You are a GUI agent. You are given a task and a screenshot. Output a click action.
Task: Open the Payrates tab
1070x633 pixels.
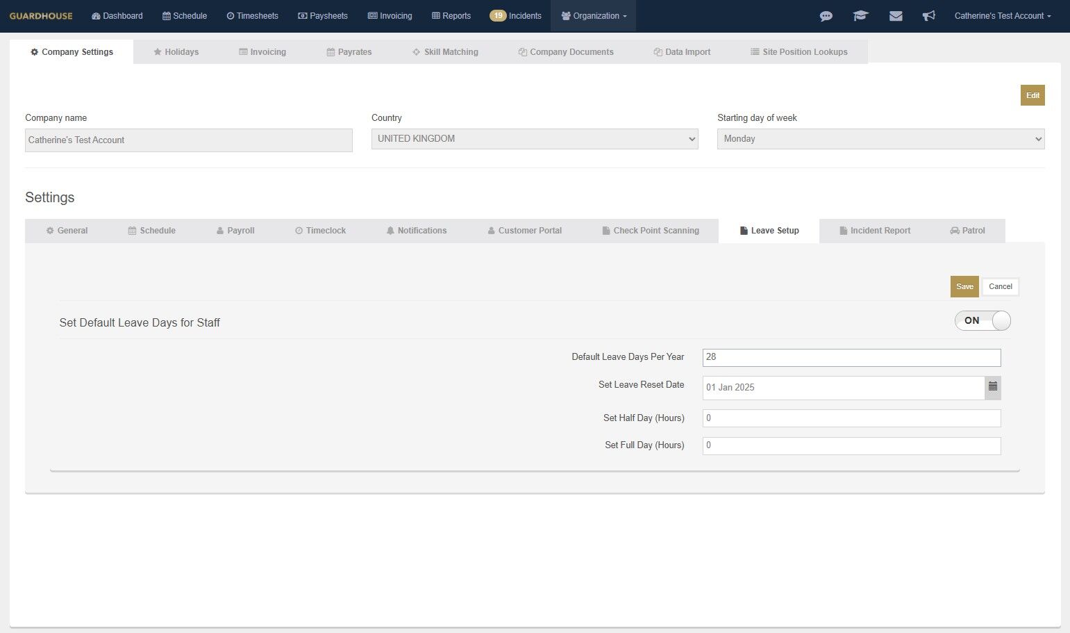coord(349,52)
